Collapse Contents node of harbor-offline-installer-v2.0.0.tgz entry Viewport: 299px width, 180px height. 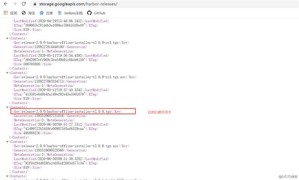click(x=7, y=107)
